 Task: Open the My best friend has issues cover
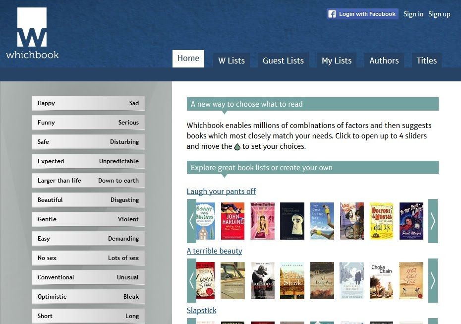[x=322, y=221]
